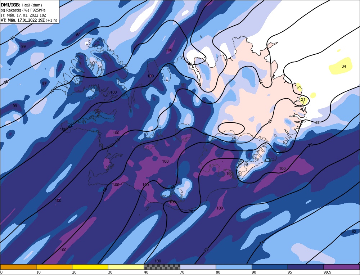Select the 'VT: Mán. 17.01.2022 19Z (+1 h)' line
Viewport: 360px width, 275px height.
point(29,20)
